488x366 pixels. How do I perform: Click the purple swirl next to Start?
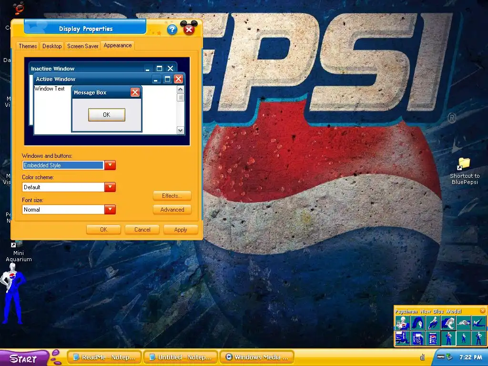pyautogui.click(x=56, y=357)
